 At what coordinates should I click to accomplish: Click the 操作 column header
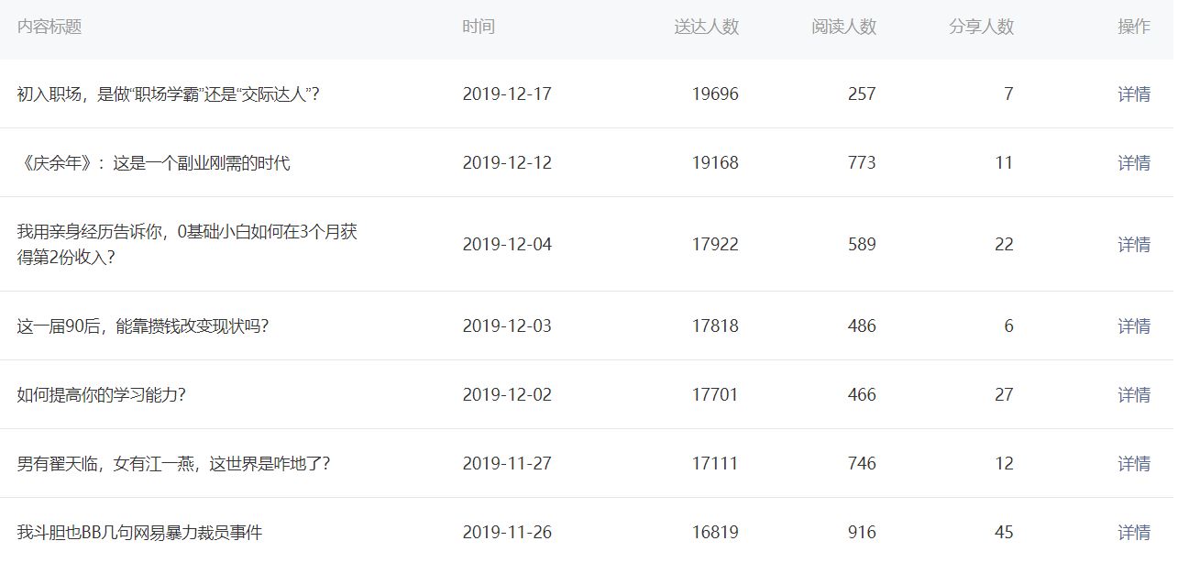point(1133,28)
